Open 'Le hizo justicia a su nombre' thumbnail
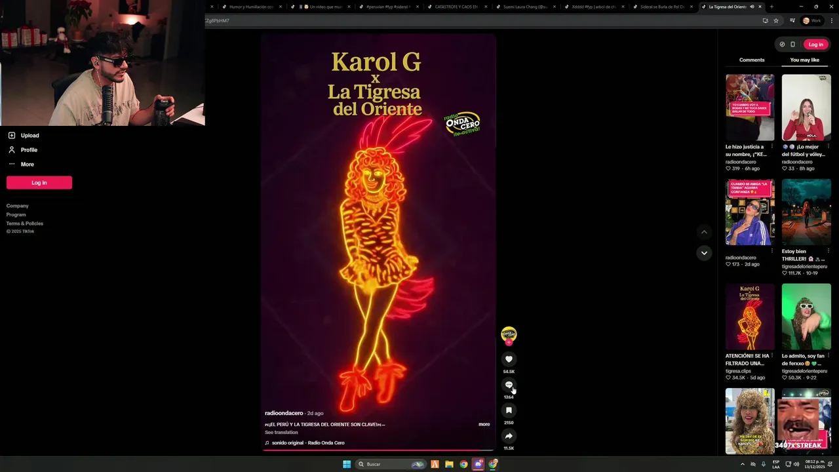This screenshot has height=472, width=839. coord(750,107)
